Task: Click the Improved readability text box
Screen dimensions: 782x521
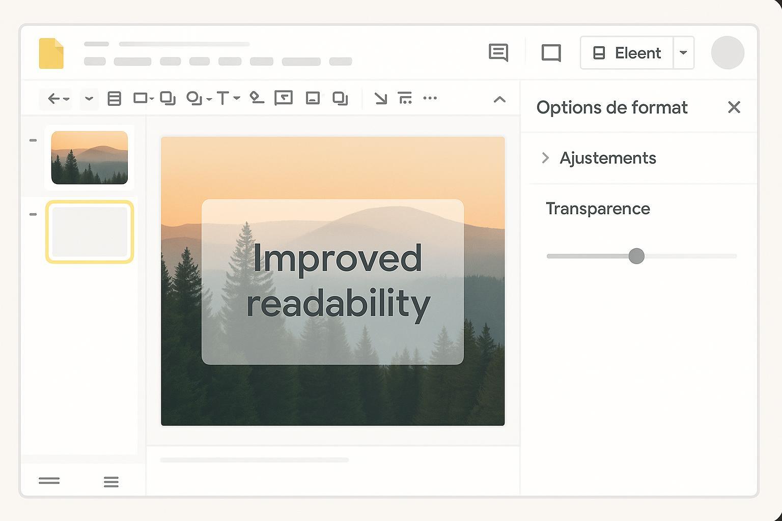Action: (x=332, y=281)
